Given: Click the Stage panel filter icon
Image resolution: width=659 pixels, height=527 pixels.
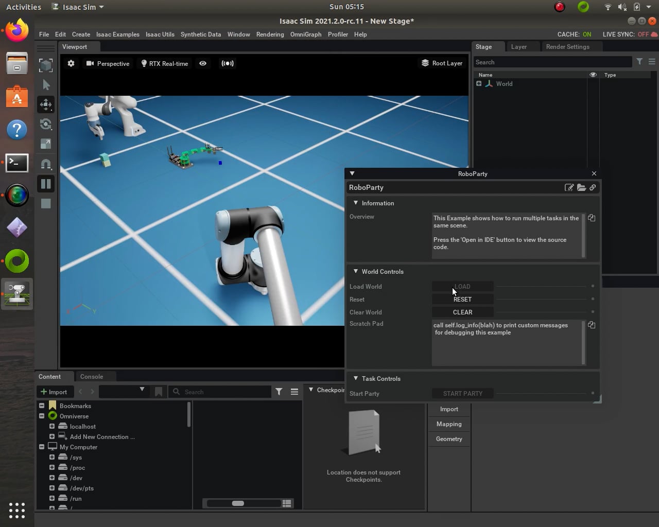Looking at the screenshot, I should pyautogui.click(x=639, y=62).
